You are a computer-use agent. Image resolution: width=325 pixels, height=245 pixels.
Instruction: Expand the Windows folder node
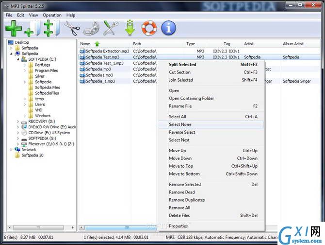tap(24, 116)
